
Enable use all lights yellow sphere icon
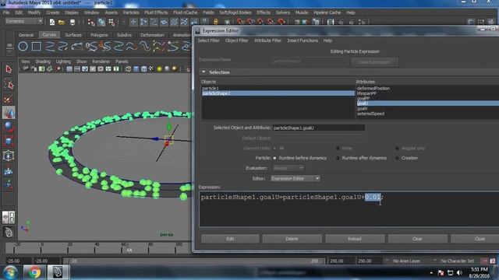(159, 68)
